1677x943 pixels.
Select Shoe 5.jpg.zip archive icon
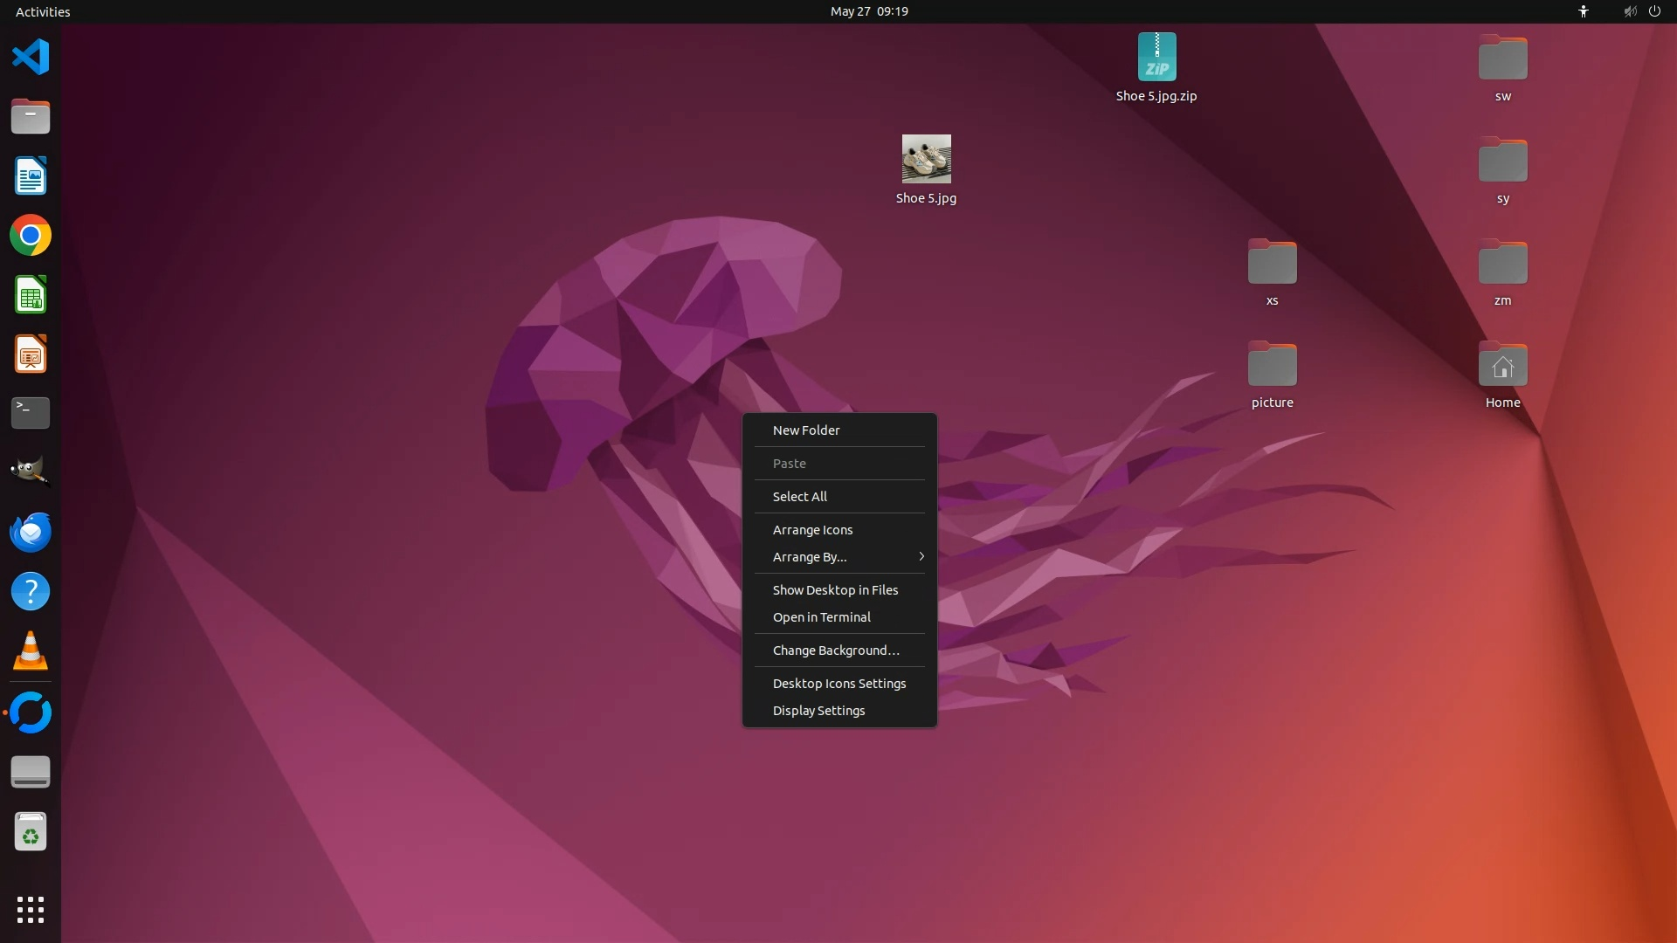click(x=1156, y=58)
